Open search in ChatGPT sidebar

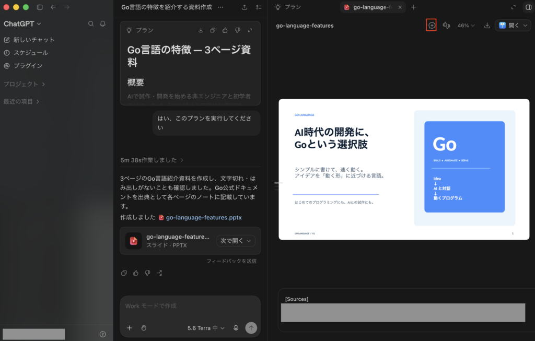coord(91,24)
